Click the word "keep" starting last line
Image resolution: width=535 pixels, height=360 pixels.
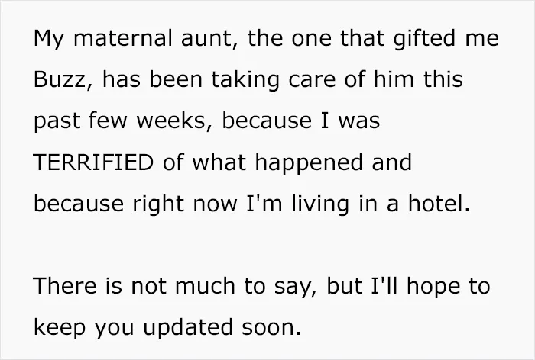coord(60,328)
